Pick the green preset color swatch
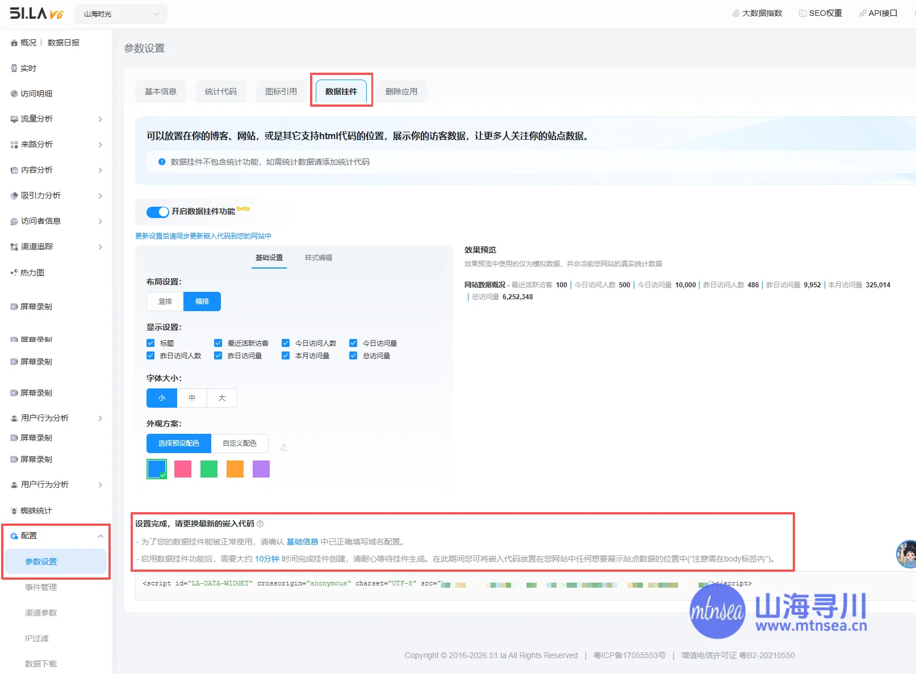Screen dimensions: 916x674 [x=209, y=469]
